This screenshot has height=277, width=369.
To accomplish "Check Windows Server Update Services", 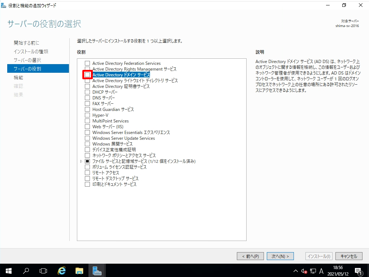I will pyautogui.click(x=87, y=138).
